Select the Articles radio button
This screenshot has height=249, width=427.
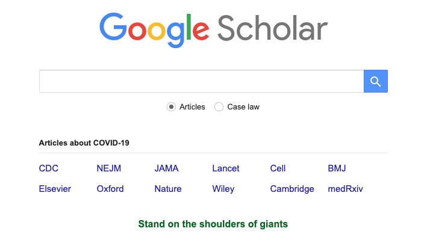171,107
